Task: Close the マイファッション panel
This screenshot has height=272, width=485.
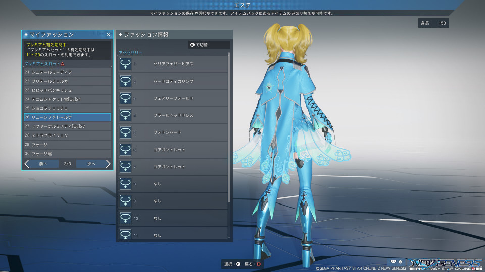Action: 108,35
